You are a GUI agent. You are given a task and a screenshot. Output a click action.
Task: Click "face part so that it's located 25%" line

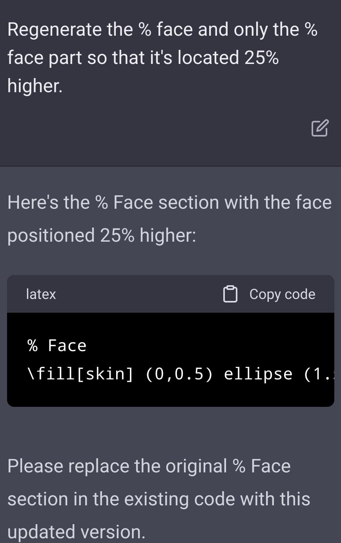point(143,58)
